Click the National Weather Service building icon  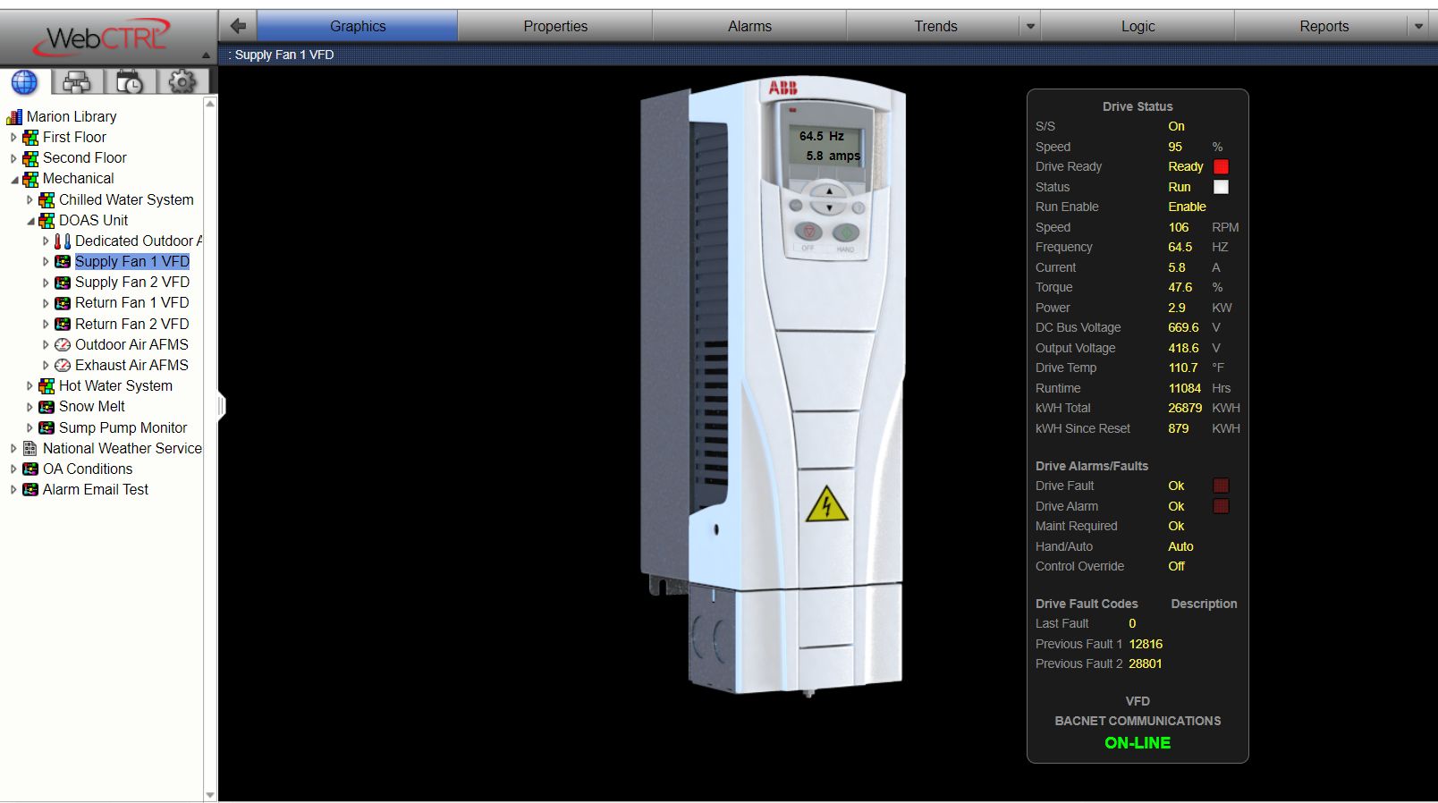tap(30, 448)
